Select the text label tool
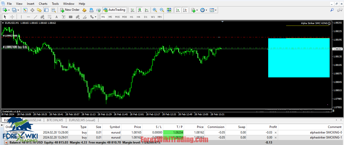Image resolution: width=344 pixels, height=145 pixels. (63, 17)
